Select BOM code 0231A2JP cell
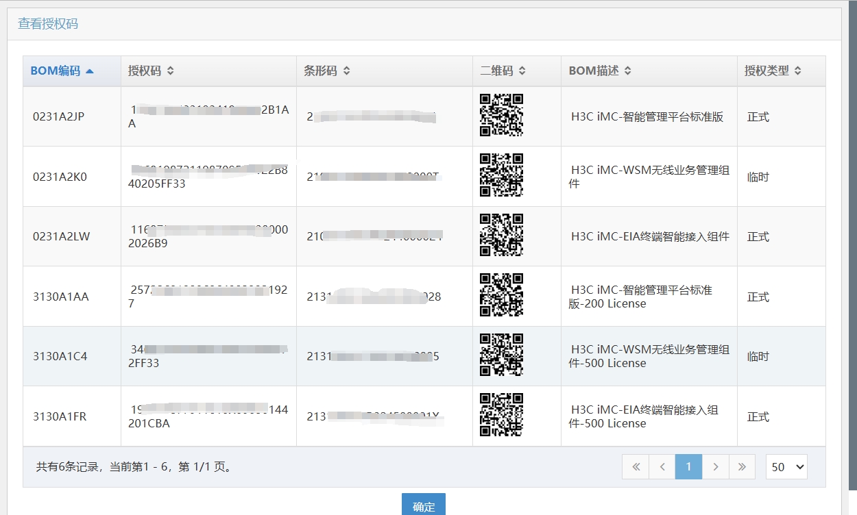The width and height of the screenshot is (857, 515). pyautogui.click(x=72, y=116)
